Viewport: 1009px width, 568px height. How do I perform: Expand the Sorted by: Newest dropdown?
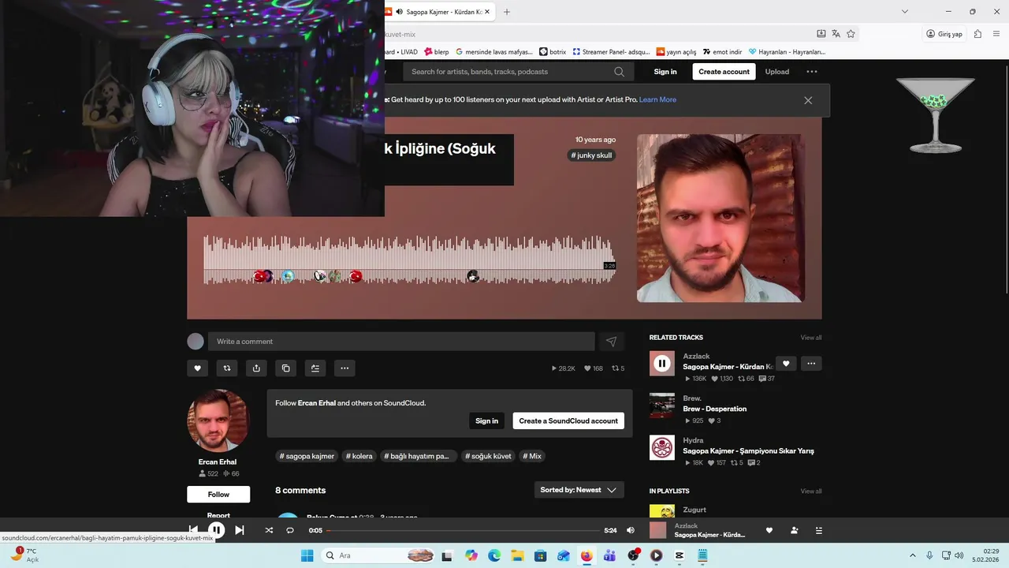[x=579, y=490]
